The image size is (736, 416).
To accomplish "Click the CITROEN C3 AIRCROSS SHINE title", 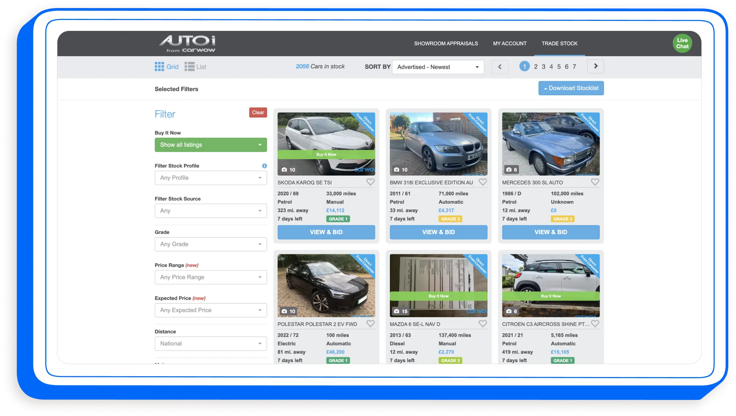I will 546,324.
